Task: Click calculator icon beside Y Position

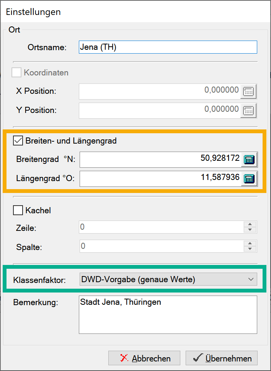Action: 249,111
